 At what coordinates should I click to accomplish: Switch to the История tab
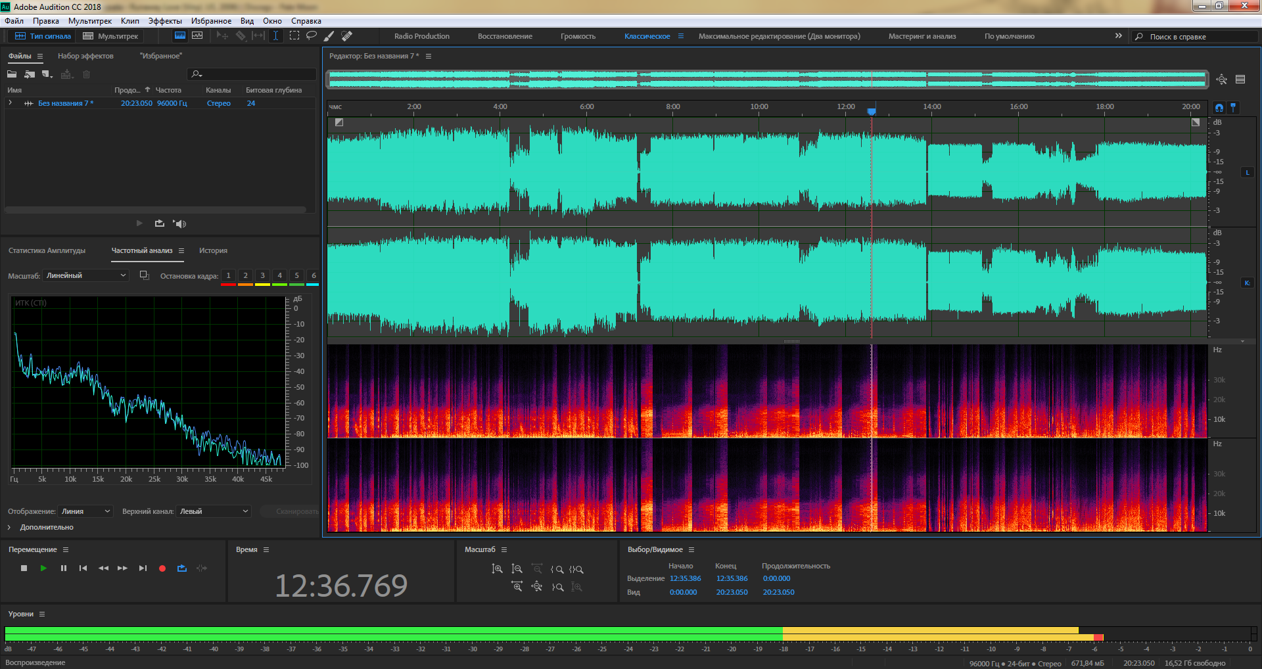pyautogui.click(x=213, y=250)
